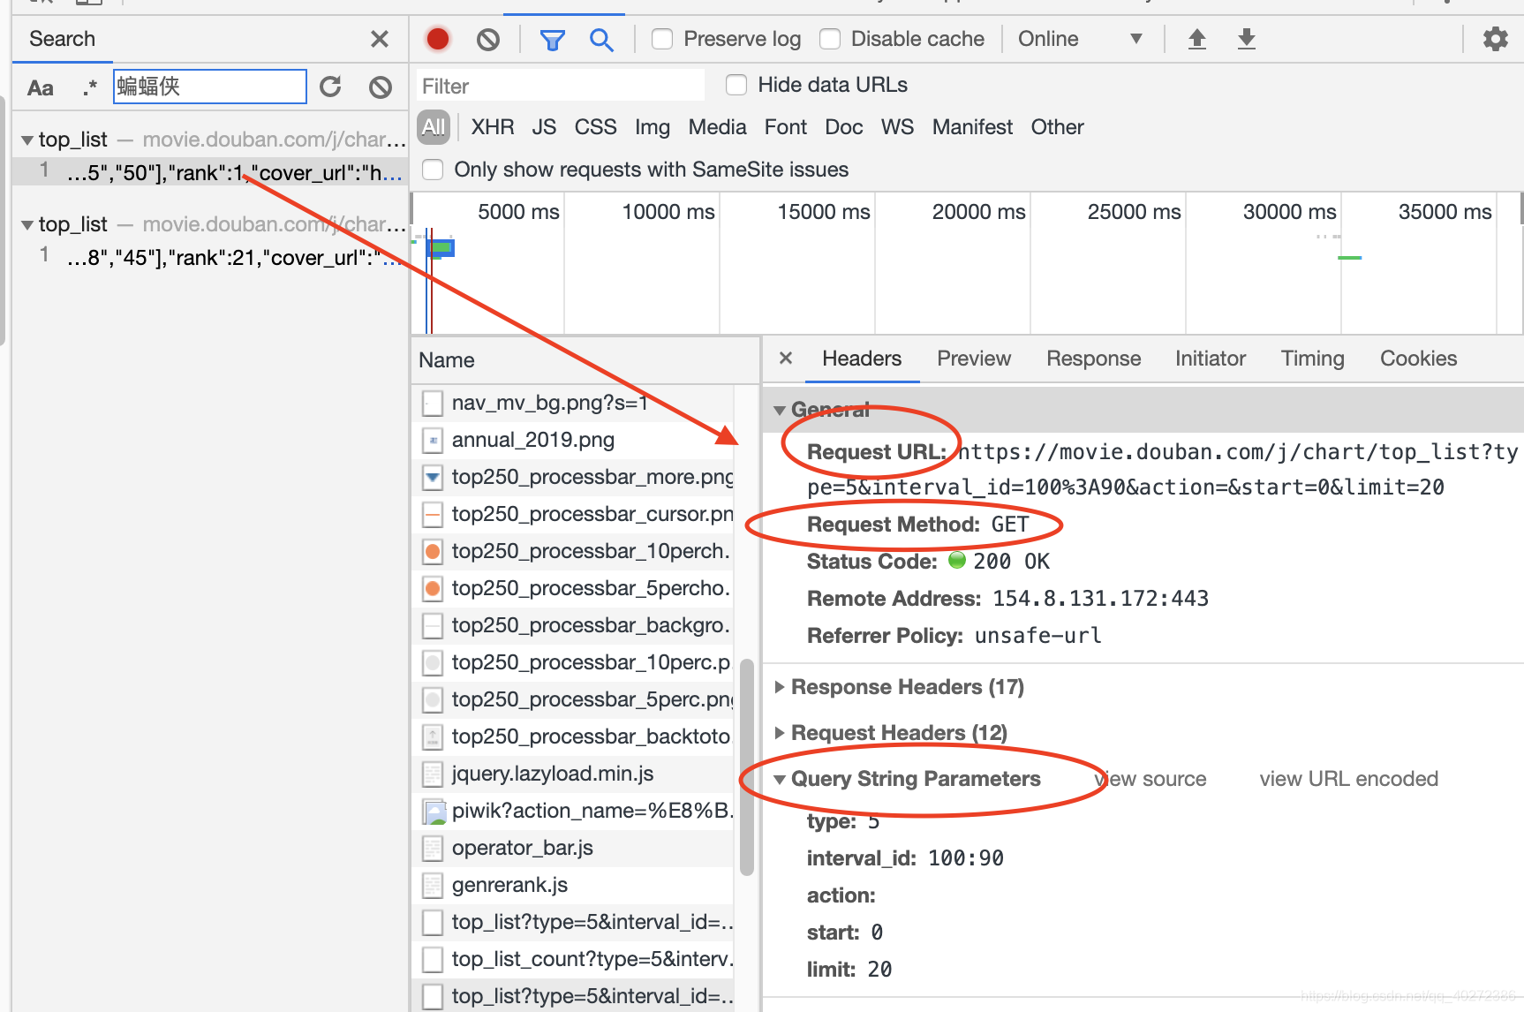Filter requests by Manifest
This screenshot has width=1524, height=1012.
coord(972,127)
